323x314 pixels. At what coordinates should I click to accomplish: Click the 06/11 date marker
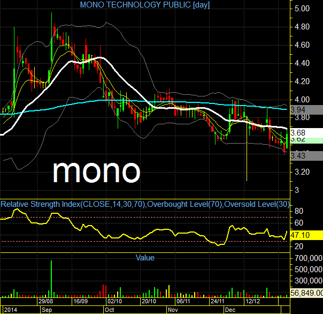(183, 301)
